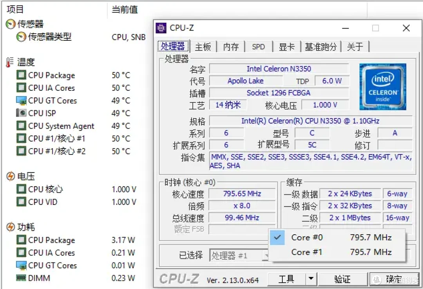
Task: Click the CPU-Z icon in the title bar
Action: pos(161,28)
